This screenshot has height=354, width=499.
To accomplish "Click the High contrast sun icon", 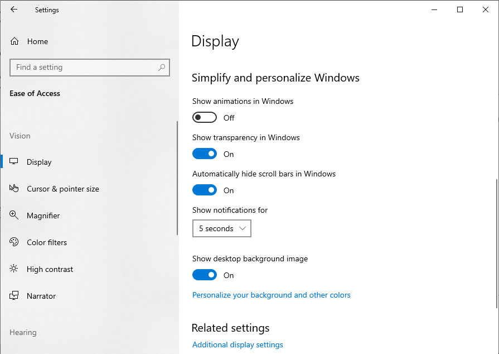I will tap(14, 269).
